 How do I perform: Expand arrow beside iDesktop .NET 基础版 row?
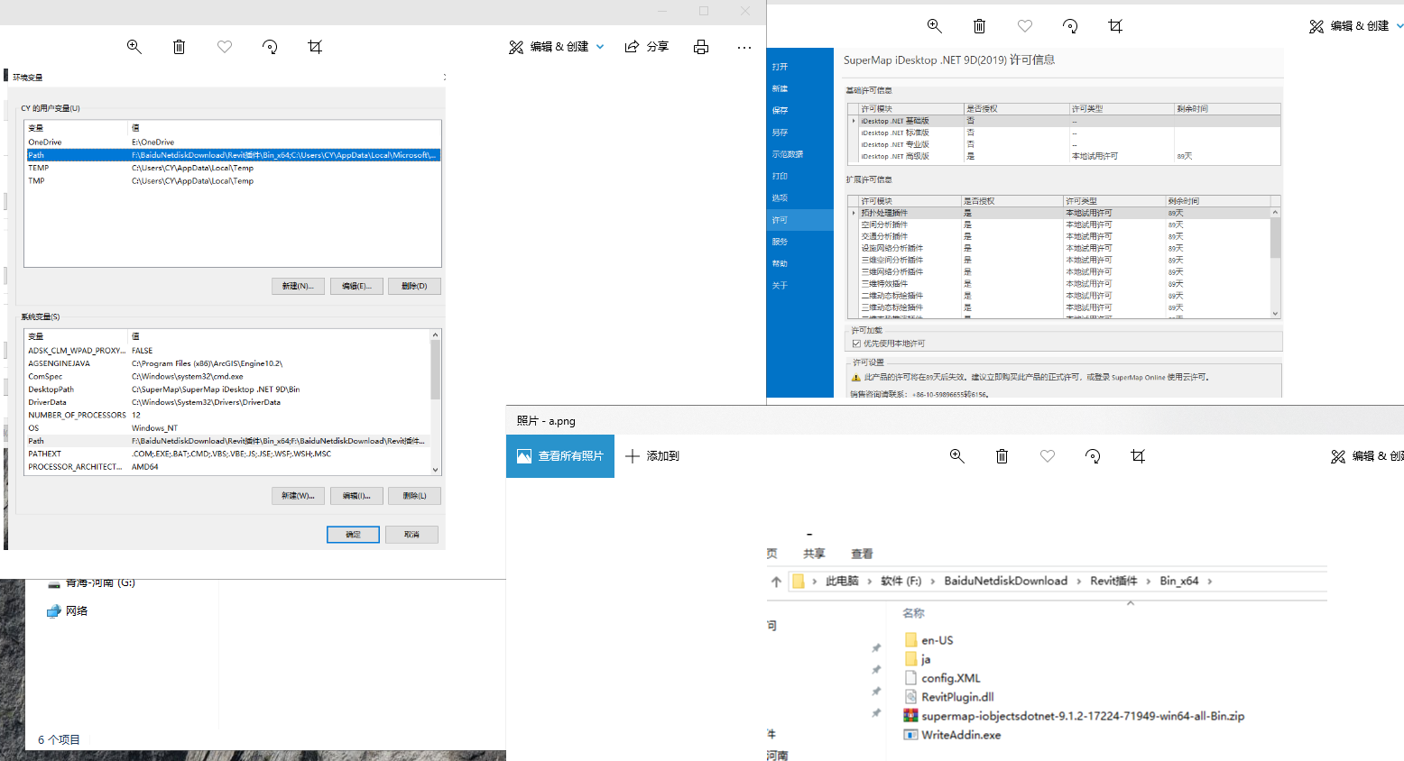pyautogui.click(x=854, y=121)
